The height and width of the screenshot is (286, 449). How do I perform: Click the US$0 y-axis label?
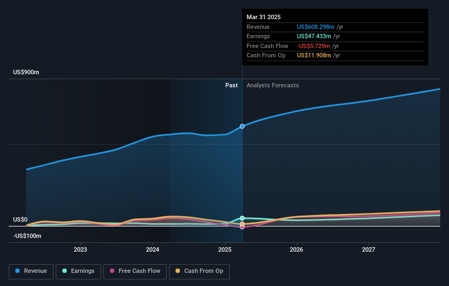coord(20,219)
